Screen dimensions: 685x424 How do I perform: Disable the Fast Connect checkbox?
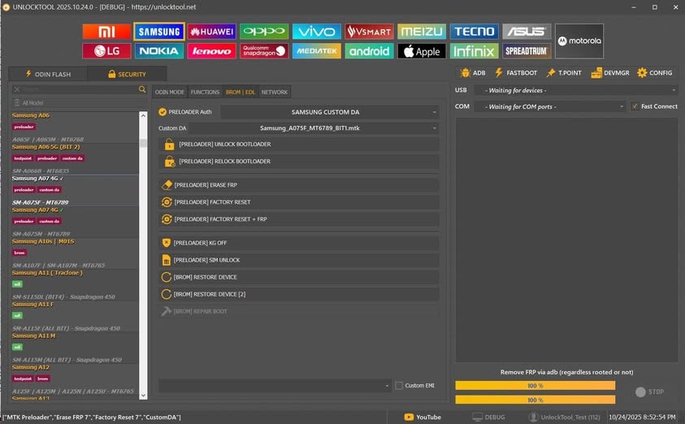pos(635,106)
